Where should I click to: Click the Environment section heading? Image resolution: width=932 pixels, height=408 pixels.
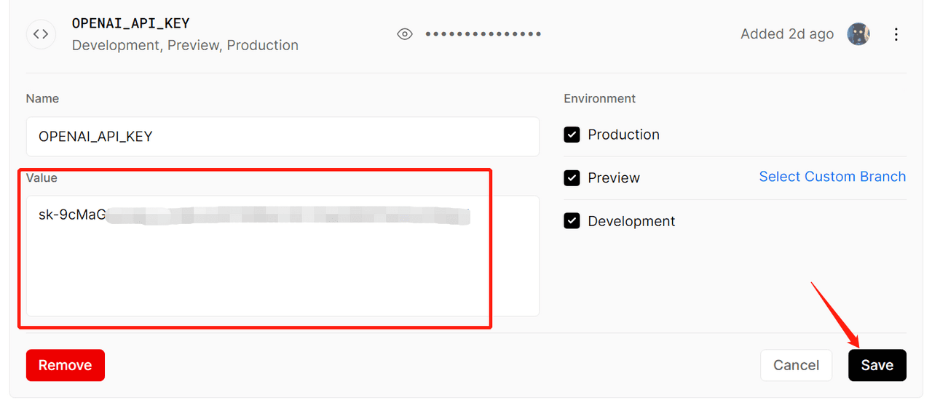(599, 98)
